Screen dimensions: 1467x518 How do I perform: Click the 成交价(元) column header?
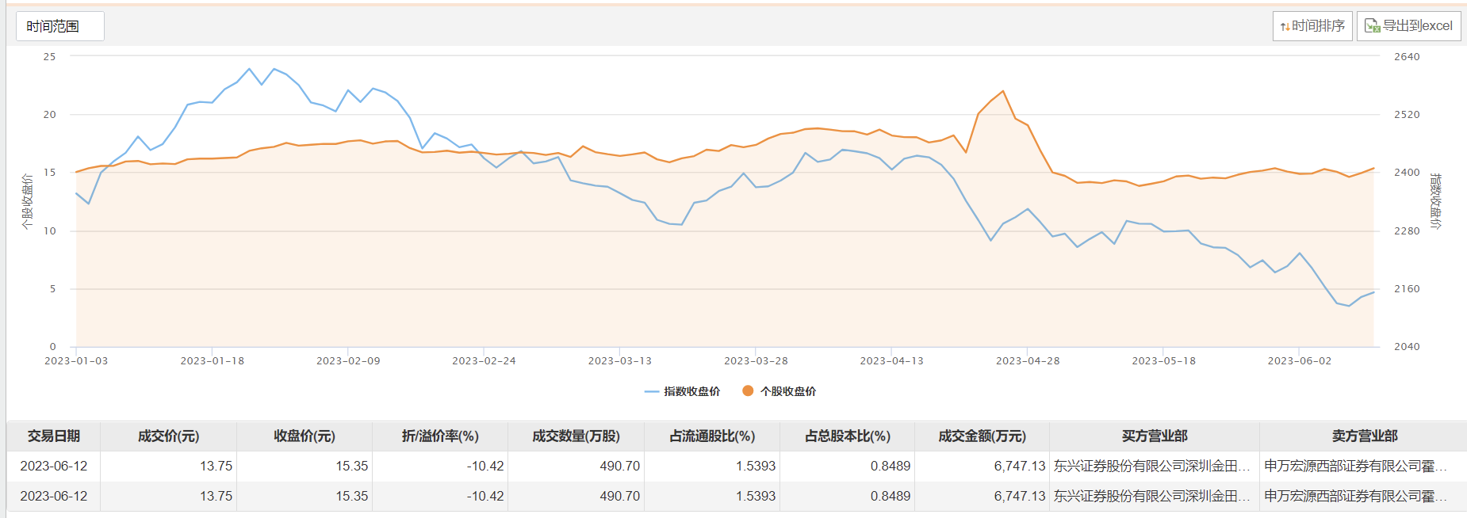[168, 436]
